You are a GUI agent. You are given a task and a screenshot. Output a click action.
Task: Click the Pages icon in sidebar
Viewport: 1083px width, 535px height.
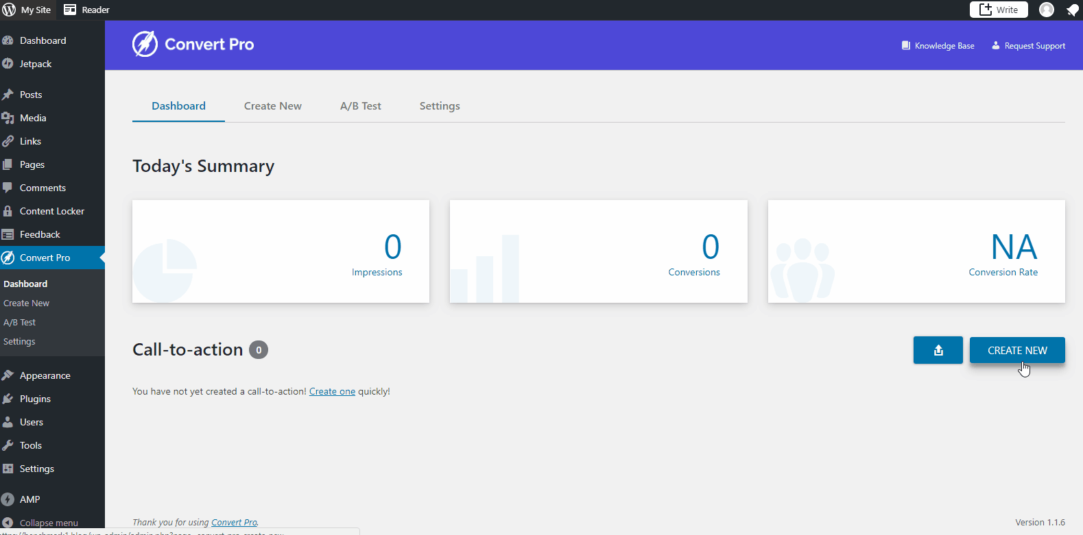8,164
